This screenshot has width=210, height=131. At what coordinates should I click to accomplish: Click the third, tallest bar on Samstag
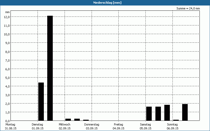coord(167,113)
